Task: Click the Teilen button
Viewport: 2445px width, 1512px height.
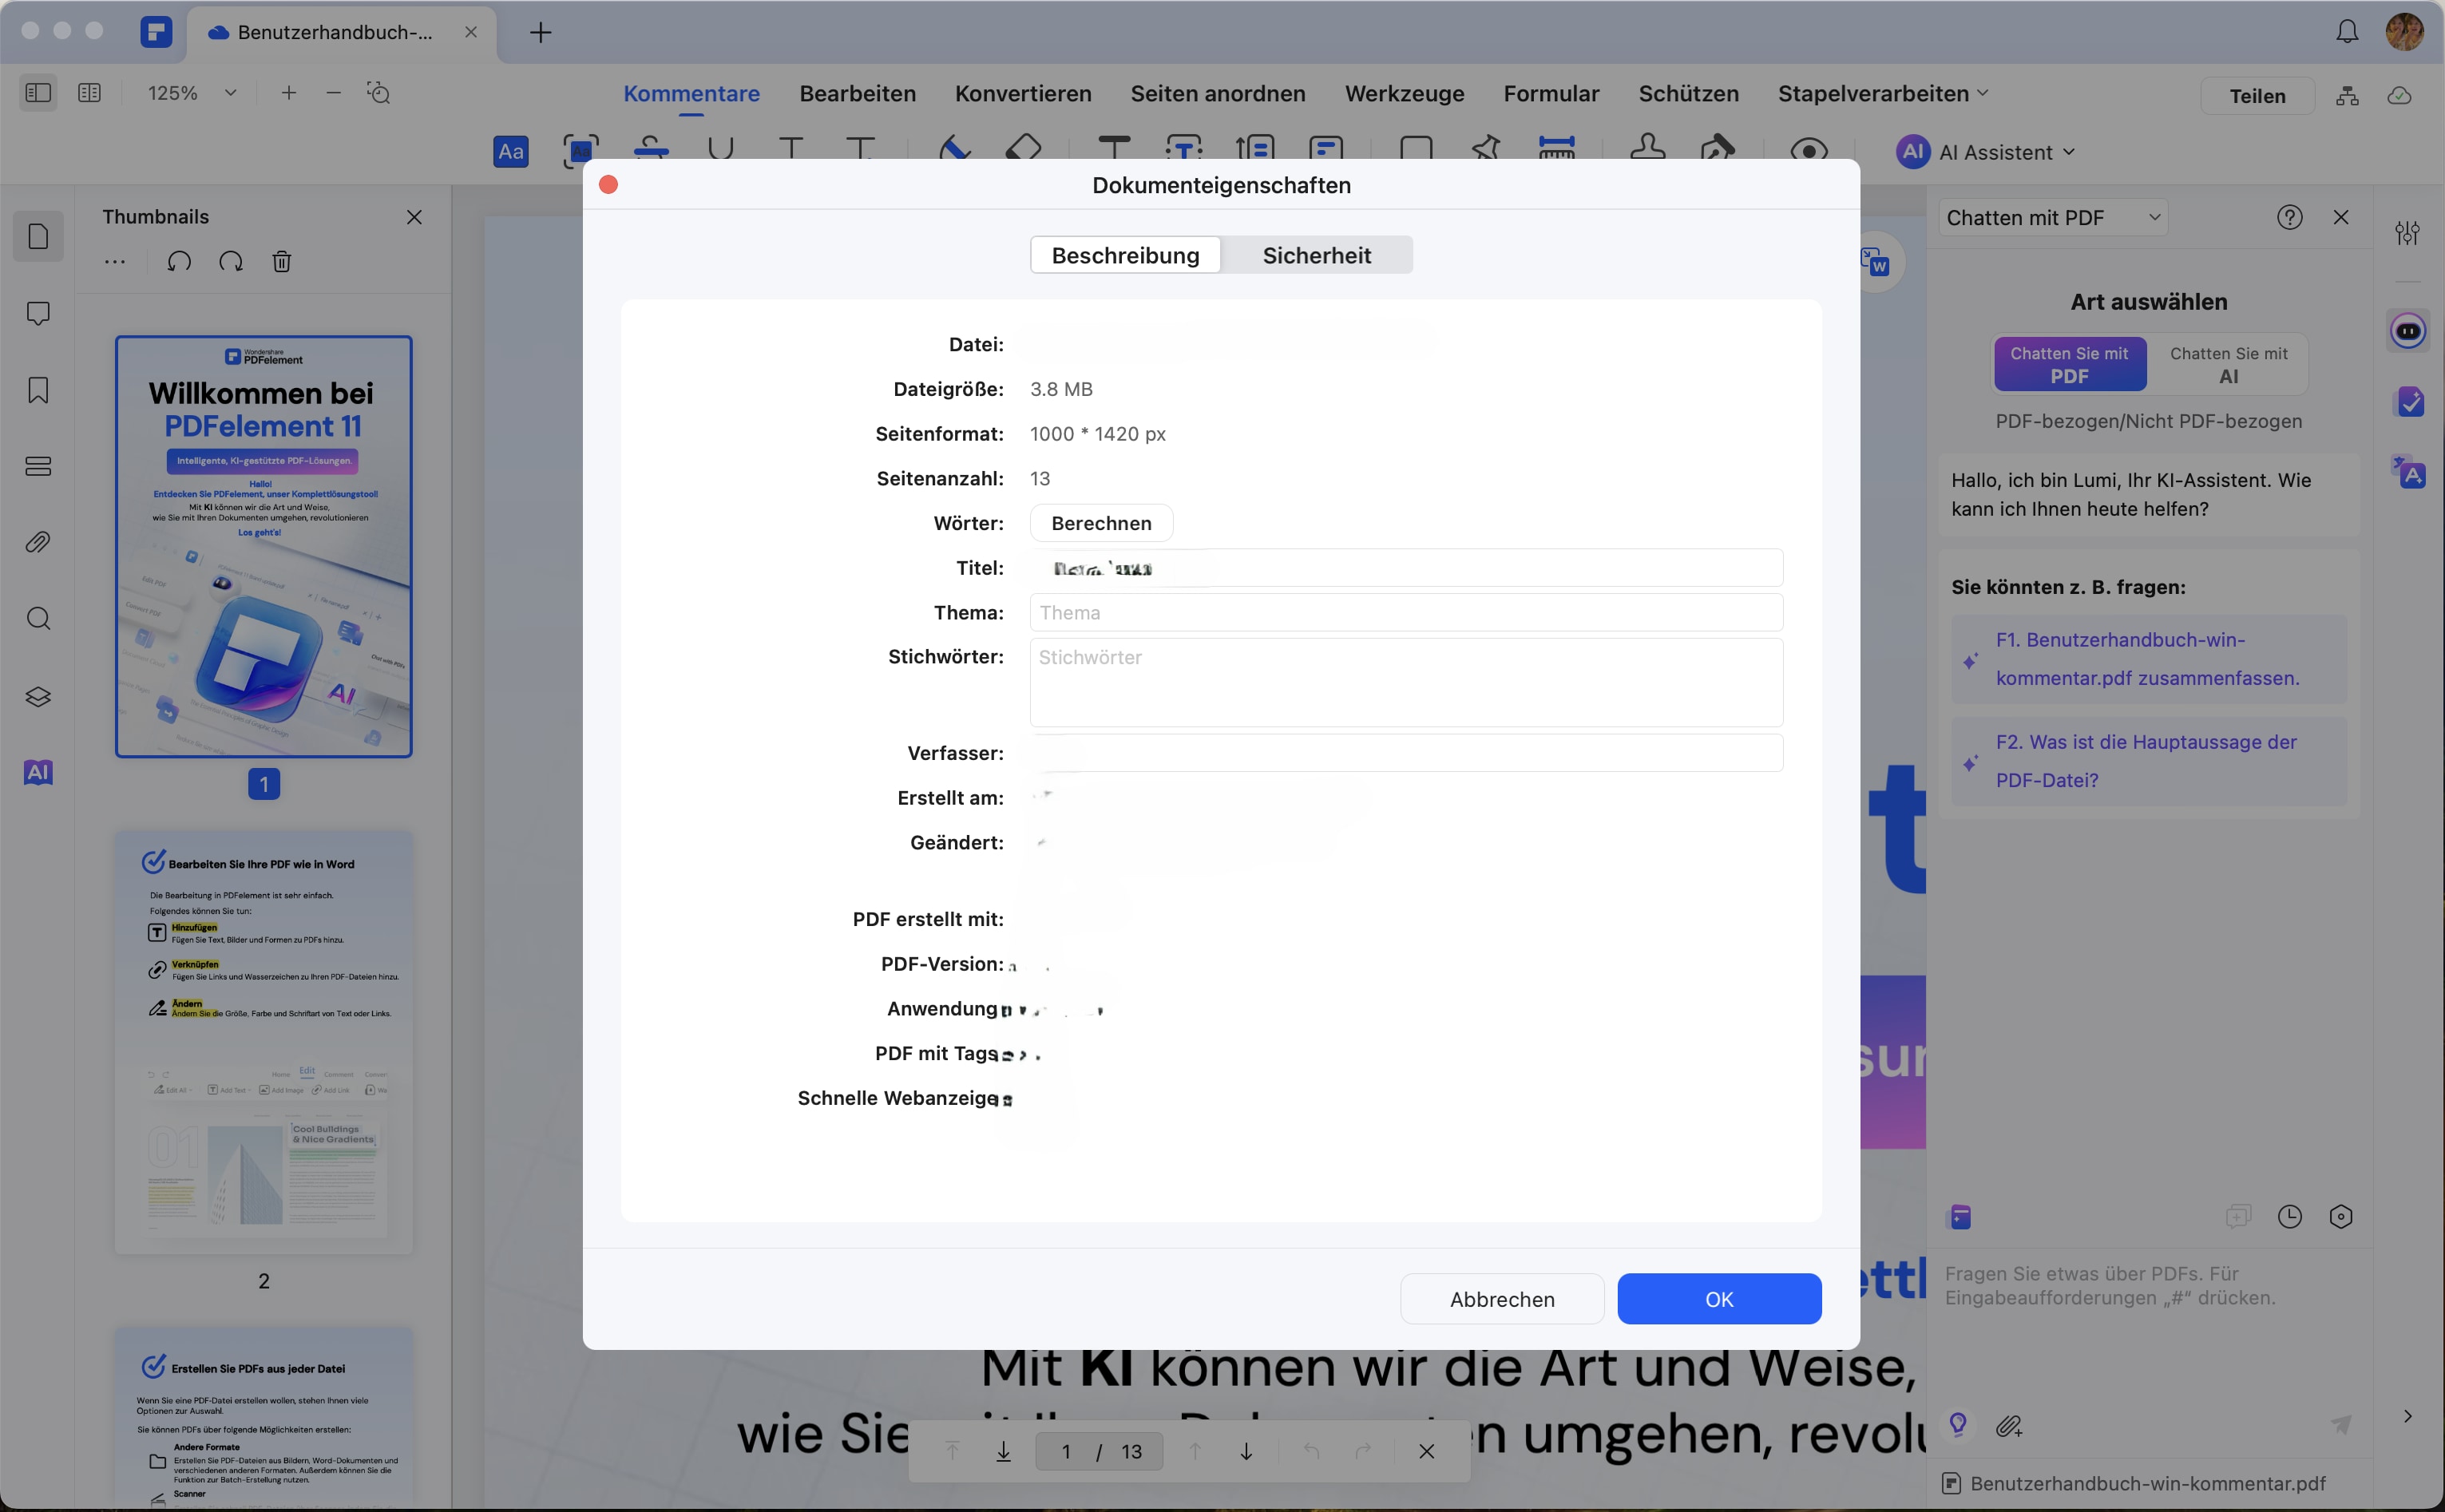Action: (2258, 96)
